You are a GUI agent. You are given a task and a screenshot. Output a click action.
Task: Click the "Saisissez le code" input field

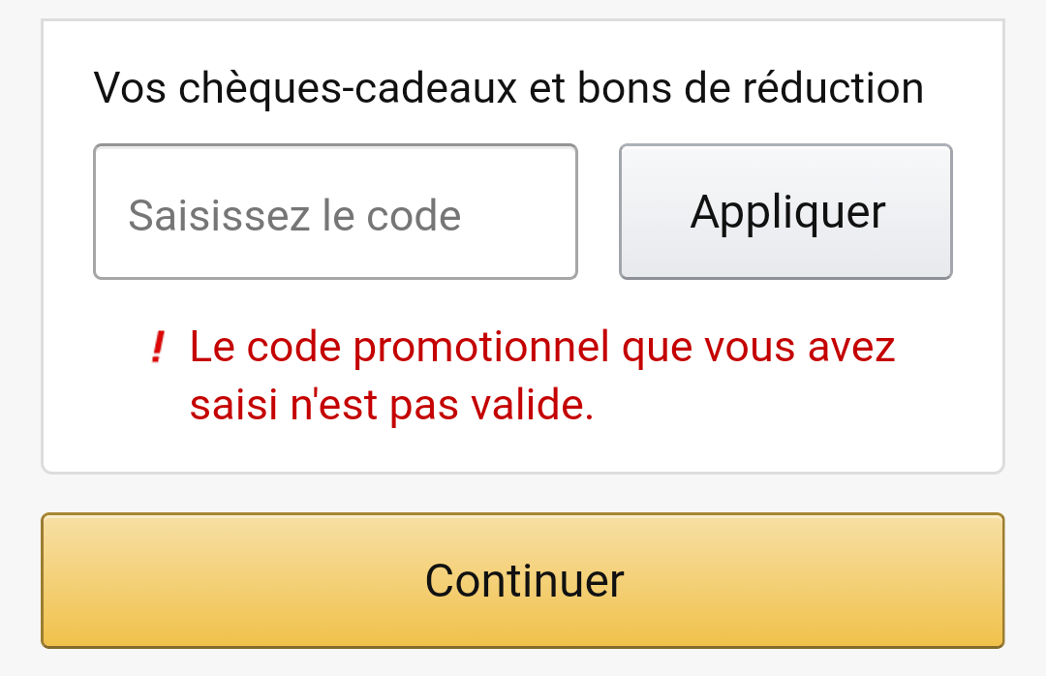click(x=335, y=212)
